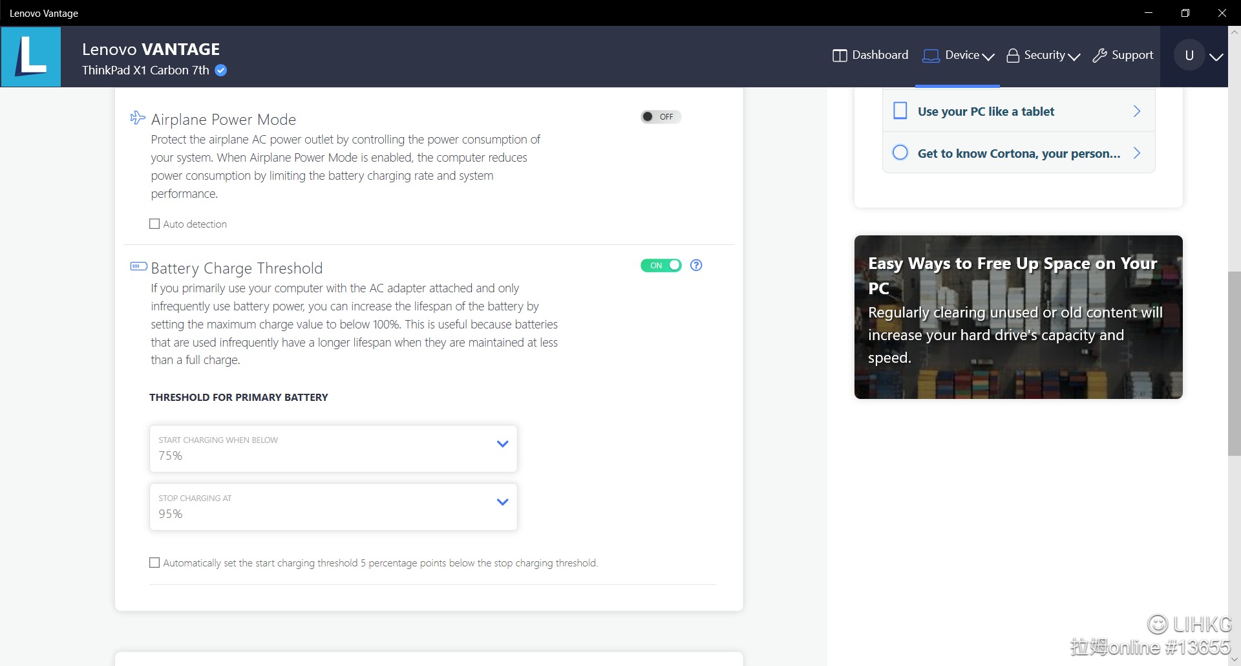Click the Battery Charge Threshold heading
The width and height of the screenshot is (1241, 666).
point(237,268)
